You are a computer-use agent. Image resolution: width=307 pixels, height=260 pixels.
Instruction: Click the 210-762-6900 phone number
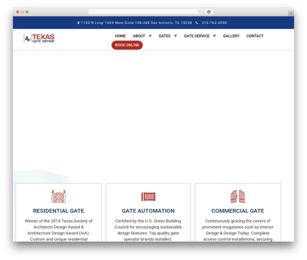[x=214, y=23]
